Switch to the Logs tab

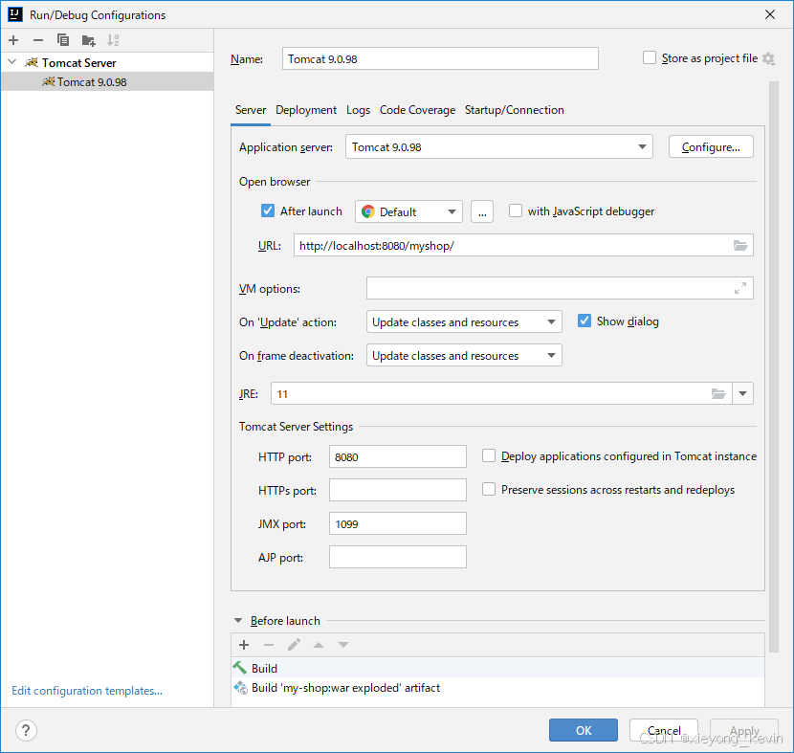(x=358, y=110)
